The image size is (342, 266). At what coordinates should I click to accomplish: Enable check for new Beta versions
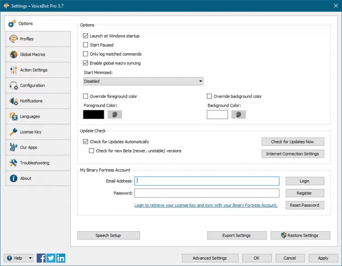point(92,151)
